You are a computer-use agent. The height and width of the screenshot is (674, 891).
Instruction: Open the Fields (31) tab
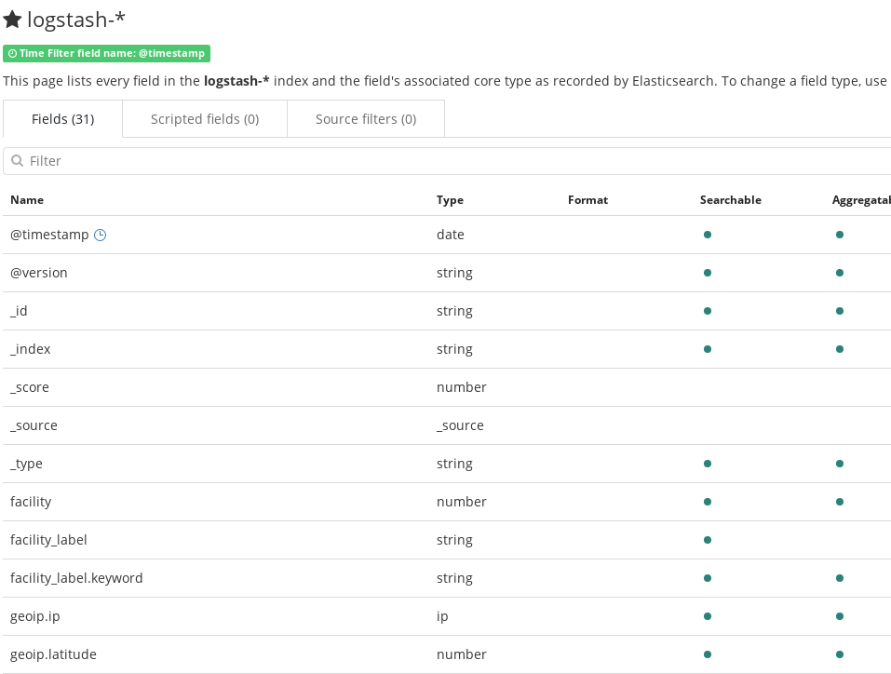[62, 119]
